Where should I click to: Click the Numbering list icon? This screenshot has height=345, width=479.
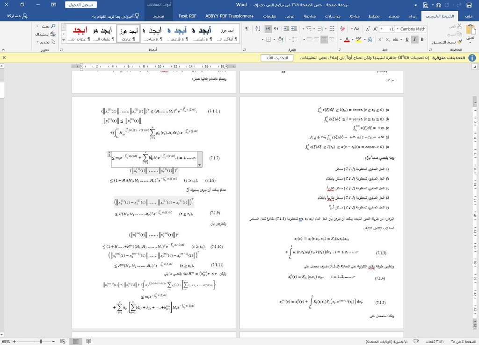(320, 29)
